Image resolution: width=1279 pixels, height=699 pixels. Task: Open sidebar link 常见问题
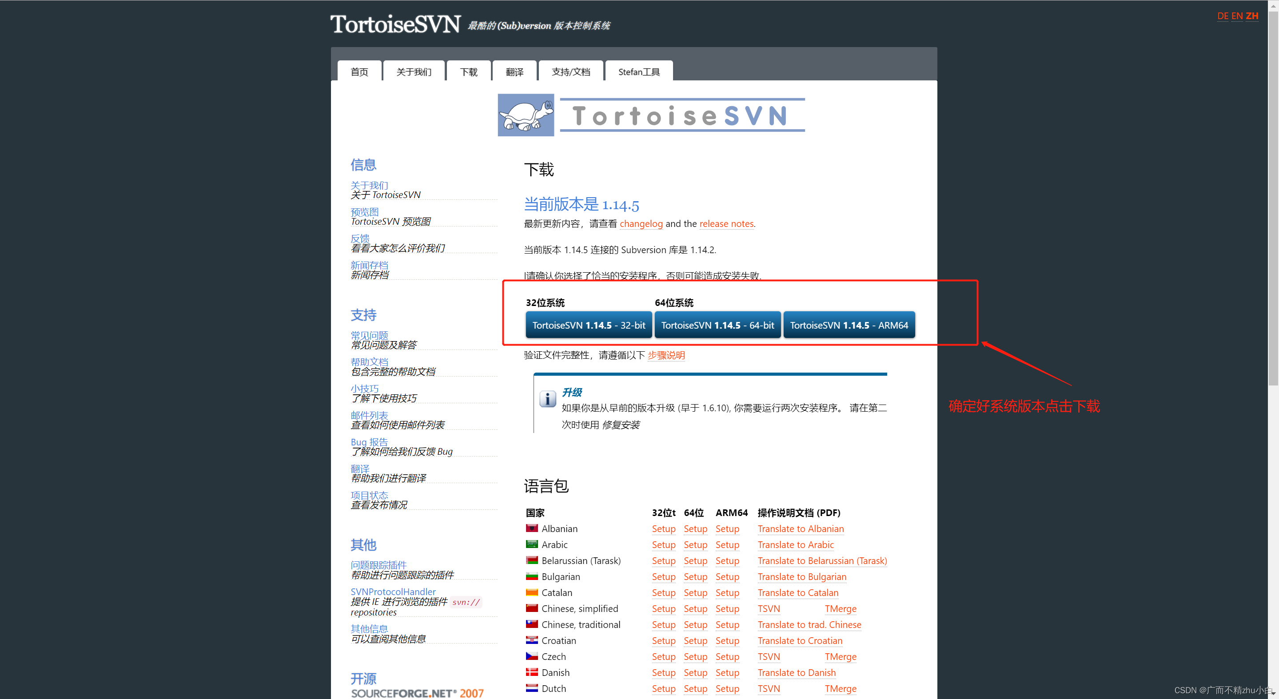(370, 335)
